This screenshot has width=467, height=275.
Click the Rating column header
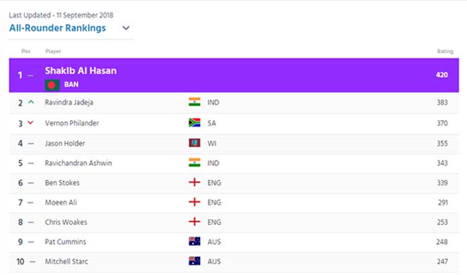pos(445,51)
